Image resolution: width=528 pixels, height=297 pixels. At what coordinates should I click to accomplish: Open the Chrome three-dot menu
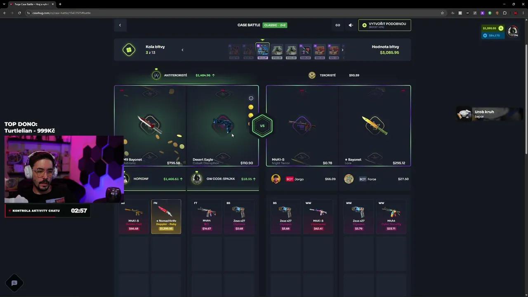pos(523,13)
